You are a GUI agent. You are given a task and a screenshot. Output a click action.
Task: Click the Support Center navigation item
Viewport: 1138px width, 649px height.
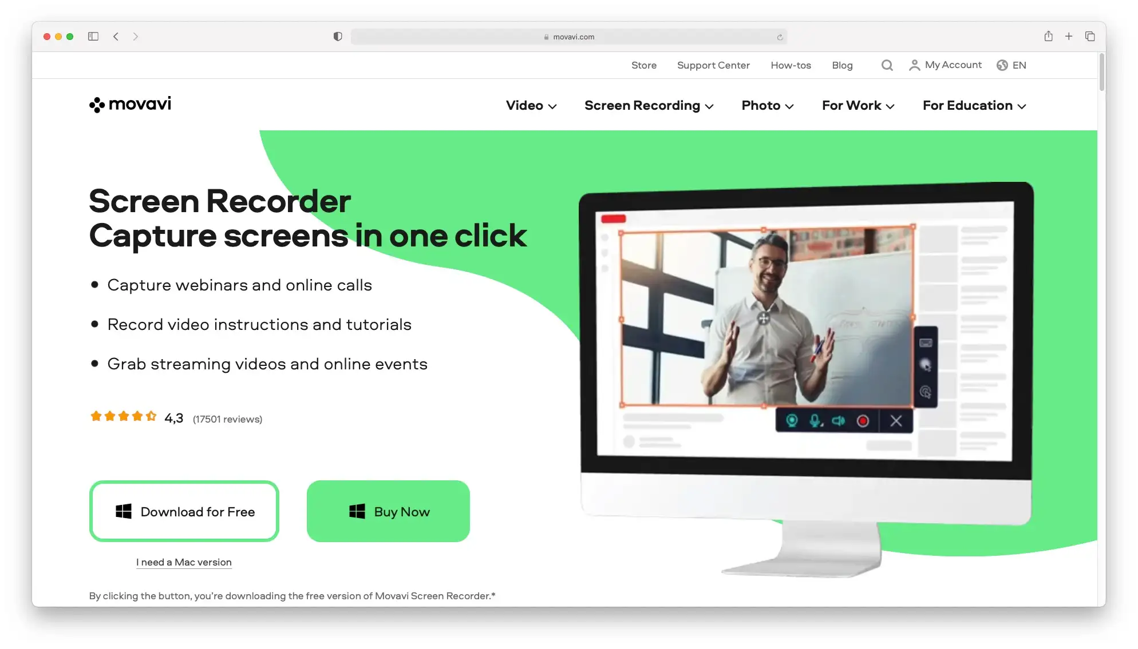[713, 65]
